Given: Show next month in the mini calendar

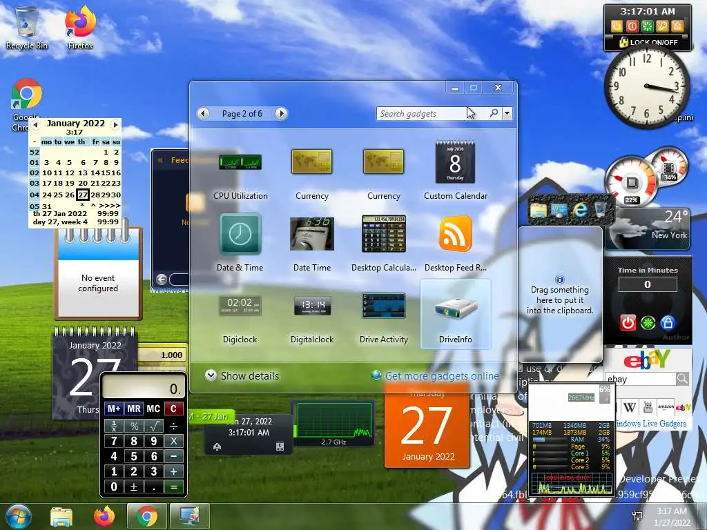Looking at the screenshot, I should (x=115, y=124).
